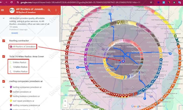This screenshot has height=110, width=183.
Task: Select the 10-Miles Radius item
Action: [x=20, y=67]
